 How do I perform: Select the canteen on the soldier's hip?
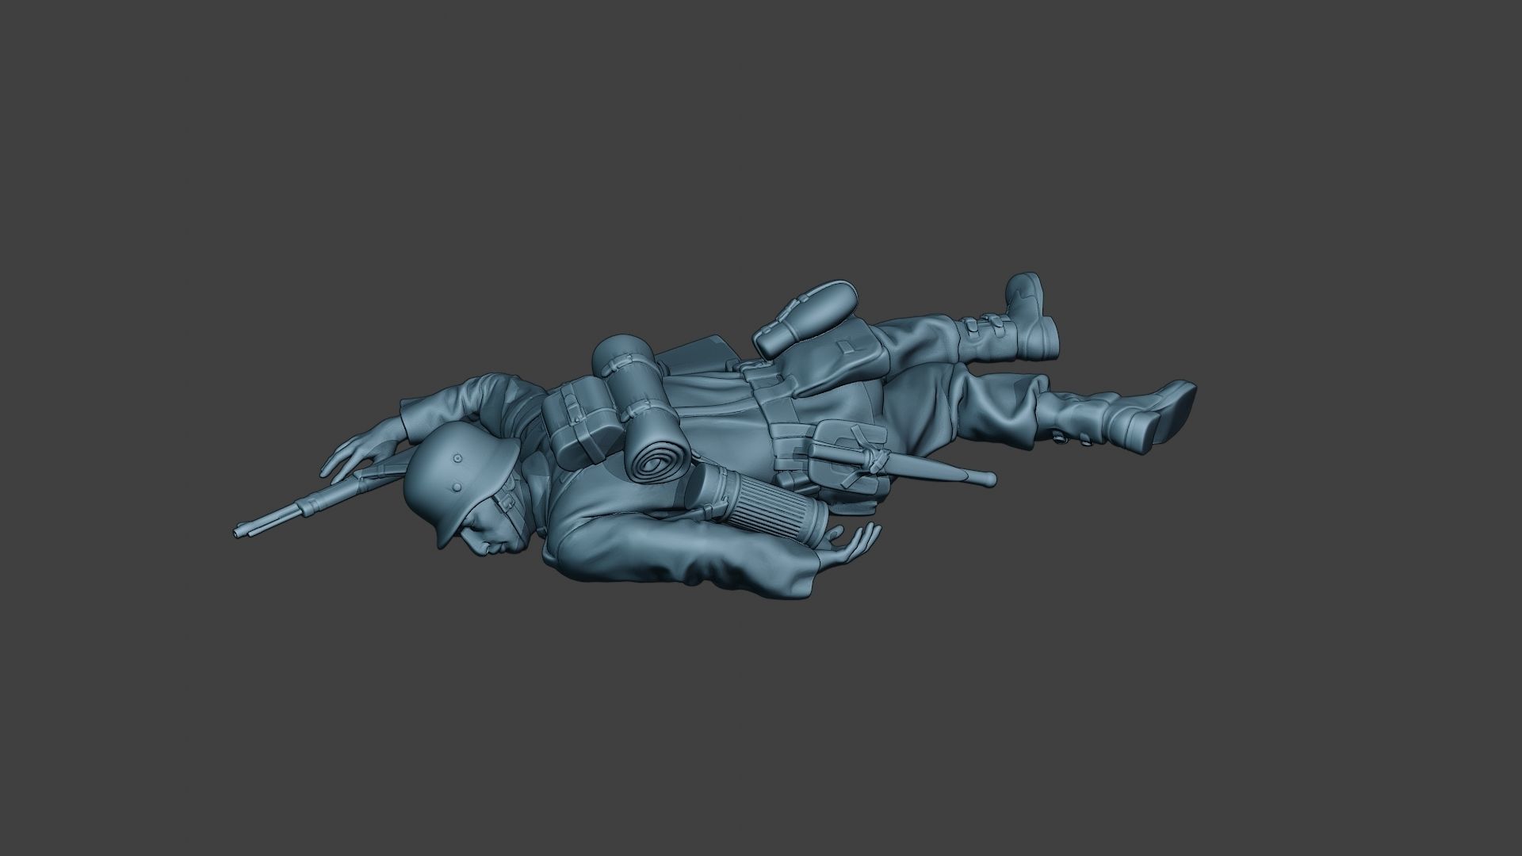pos(805,318)
